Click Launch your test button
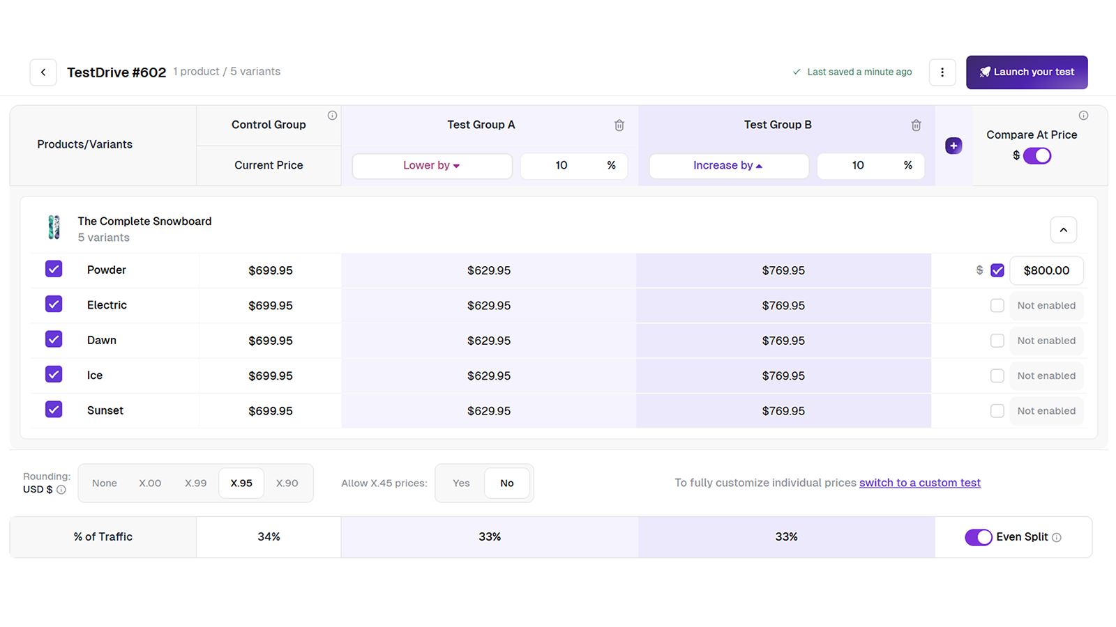The image size is (1116, 627). point(1027,72)
